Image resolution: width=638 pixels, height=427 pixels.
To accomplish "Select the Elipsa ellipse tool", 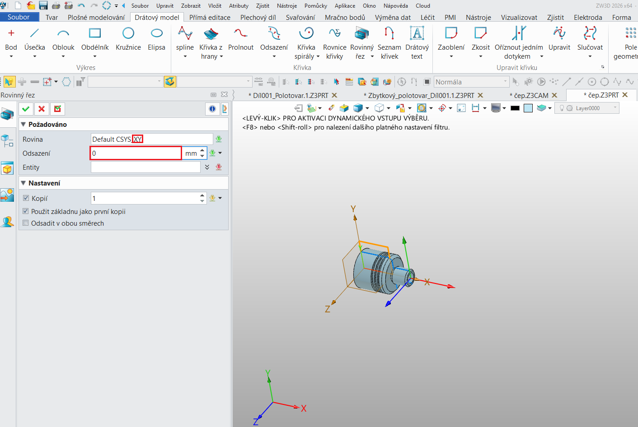I will pyautogui.click(x=156, y=39).
